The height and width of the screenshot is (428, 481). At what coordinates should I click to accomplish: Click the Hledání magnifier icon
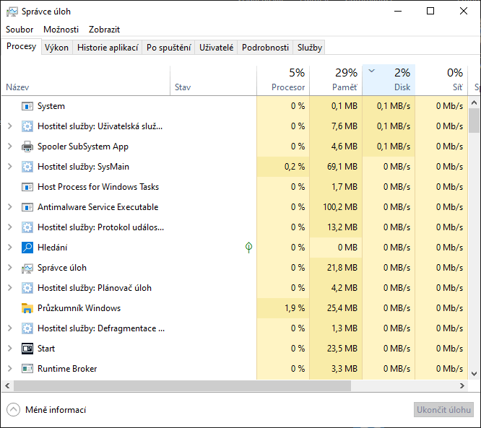coord(27,248)
